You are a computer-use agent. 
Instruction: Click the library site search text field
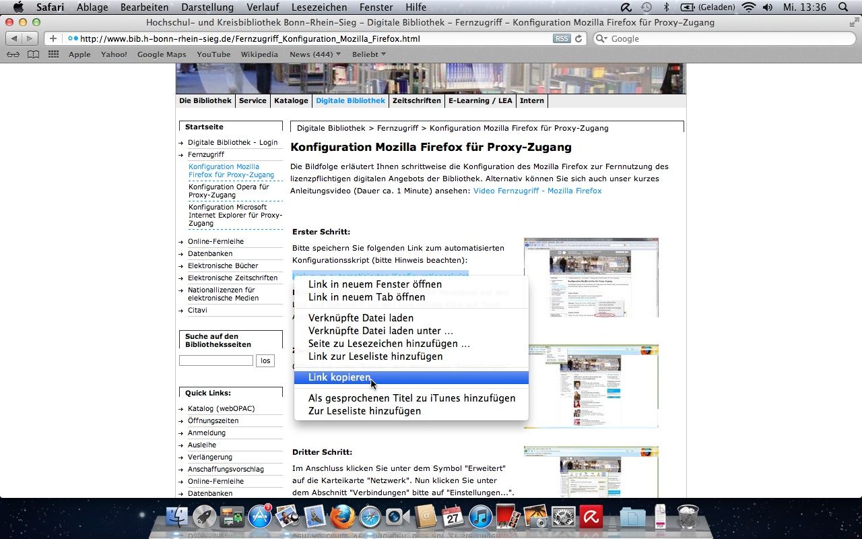point(215,360)
